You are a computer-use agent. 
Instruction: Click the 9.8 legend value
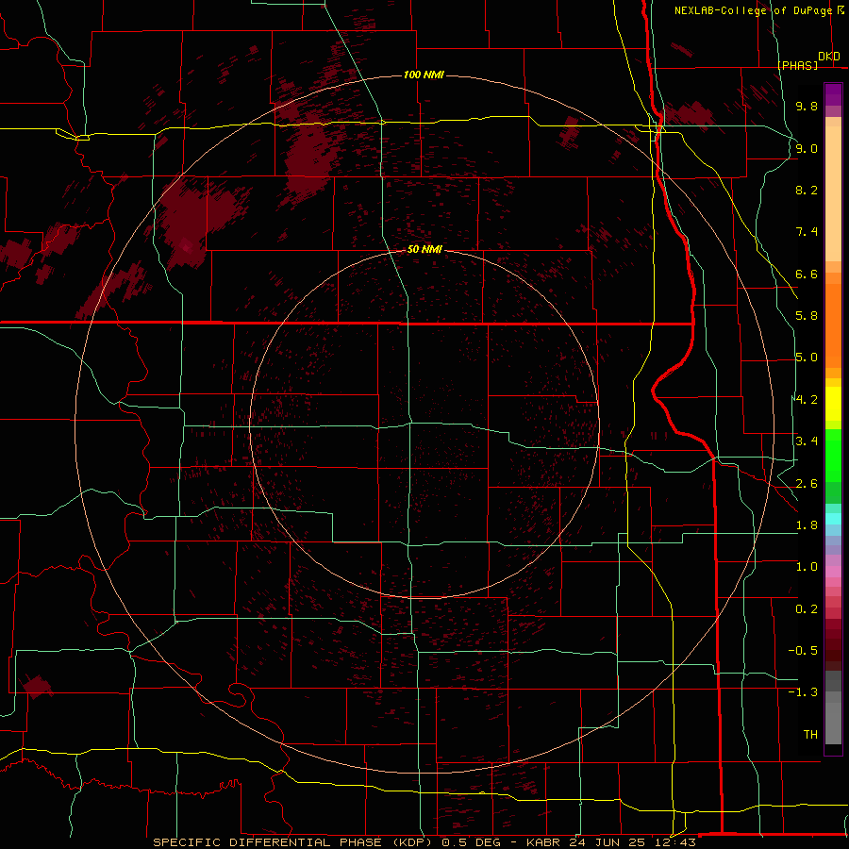[807, 106]
